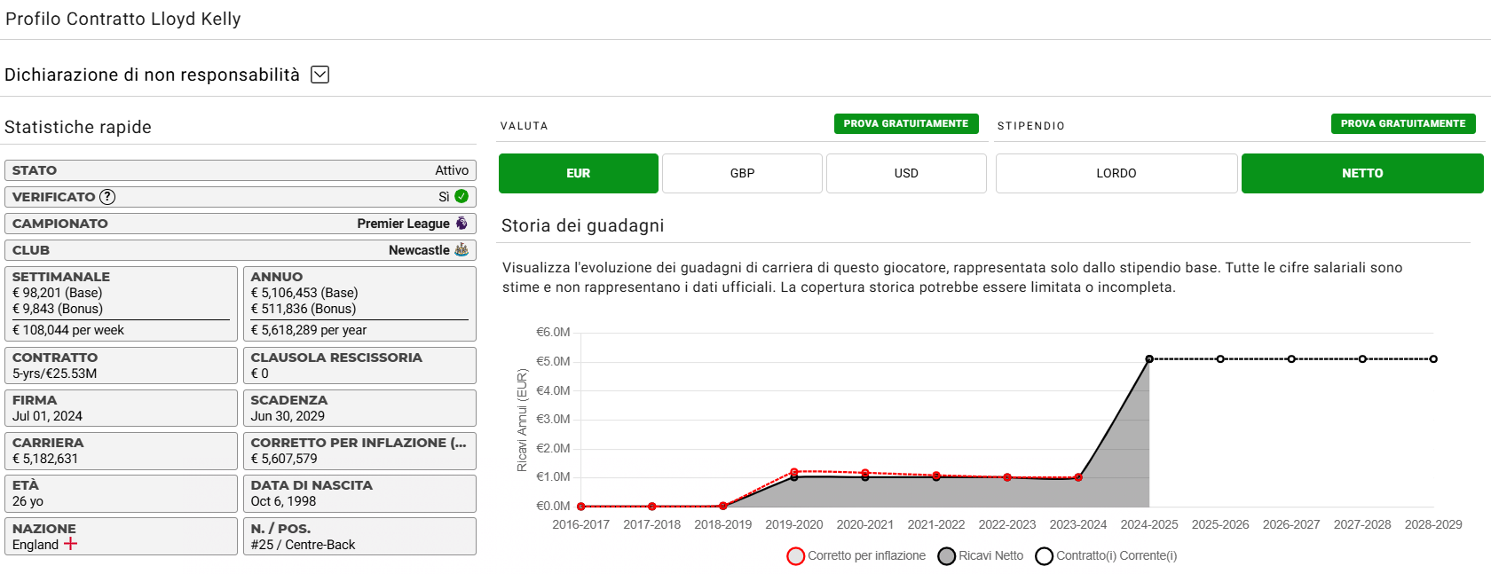Click the Premier League logo icon
1491x574 pixels.
point(461,223)
